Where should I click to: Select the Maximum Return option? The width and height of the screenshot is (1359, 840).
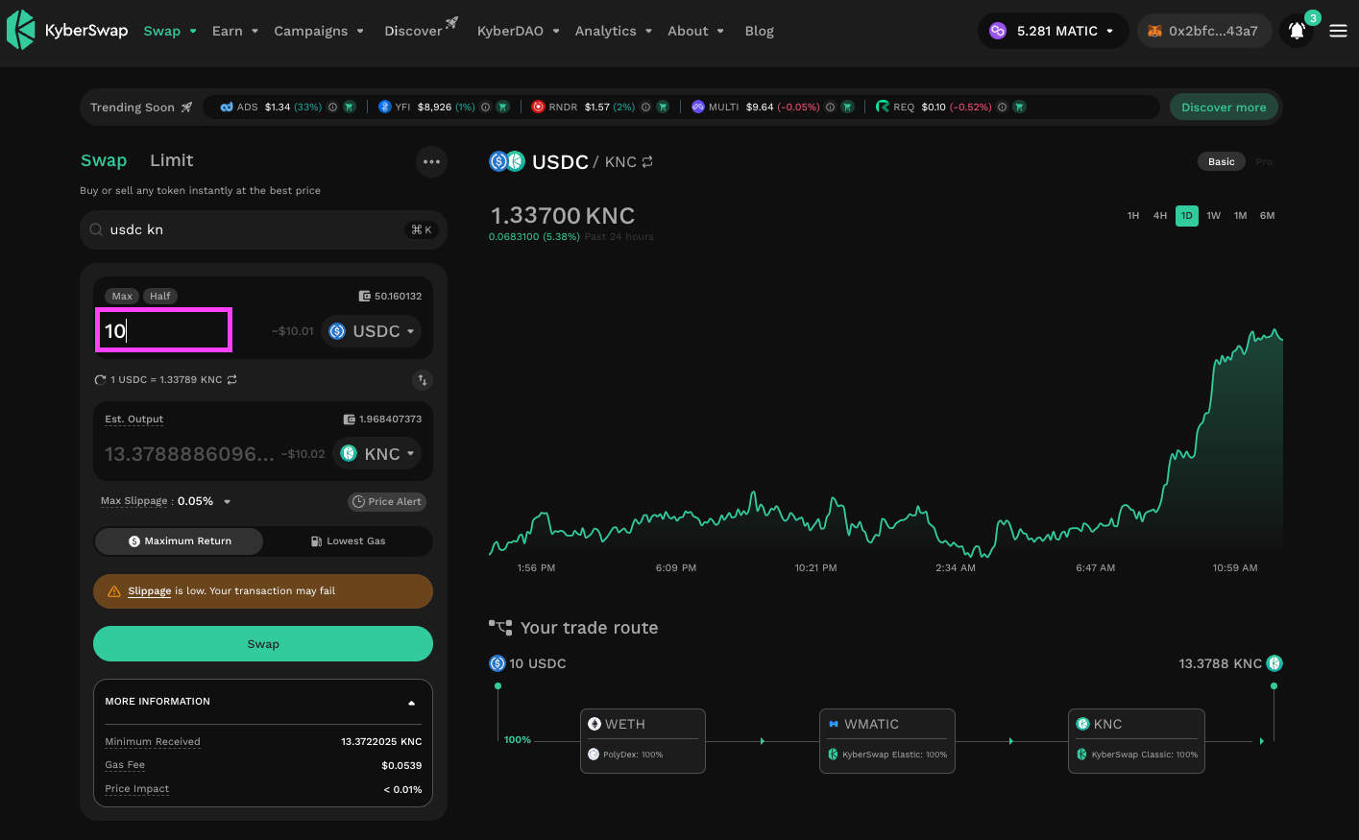[x=180, y=541]
